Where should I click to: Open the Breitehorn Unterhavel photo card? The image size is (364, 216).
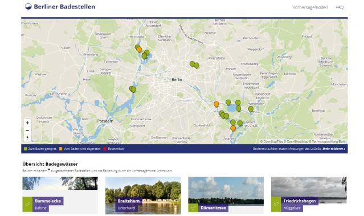(143, 195)
